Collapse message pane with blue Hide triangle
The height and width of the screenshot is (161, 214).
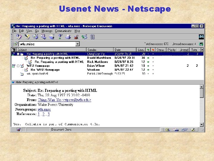tap(13, 82)
